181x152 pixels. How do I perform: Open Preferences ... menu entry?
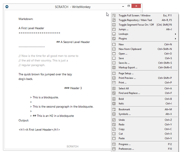click(x=145, y=149)
